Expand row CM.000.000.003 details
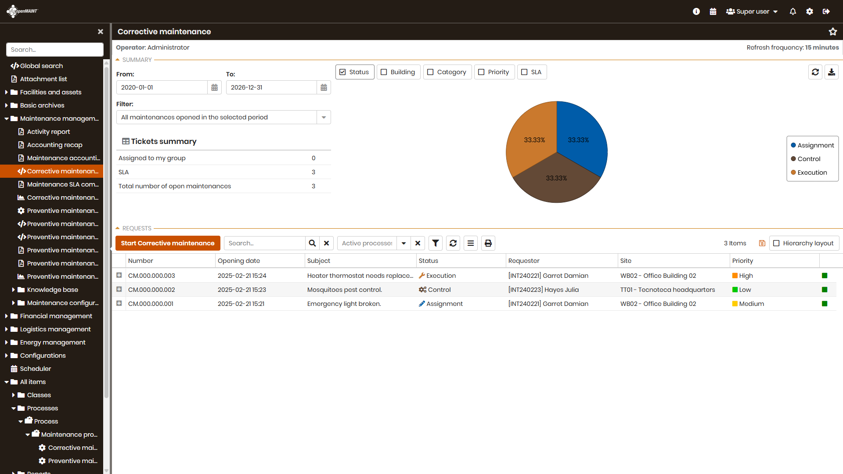The image size is (843, 474). pos(119,275)
